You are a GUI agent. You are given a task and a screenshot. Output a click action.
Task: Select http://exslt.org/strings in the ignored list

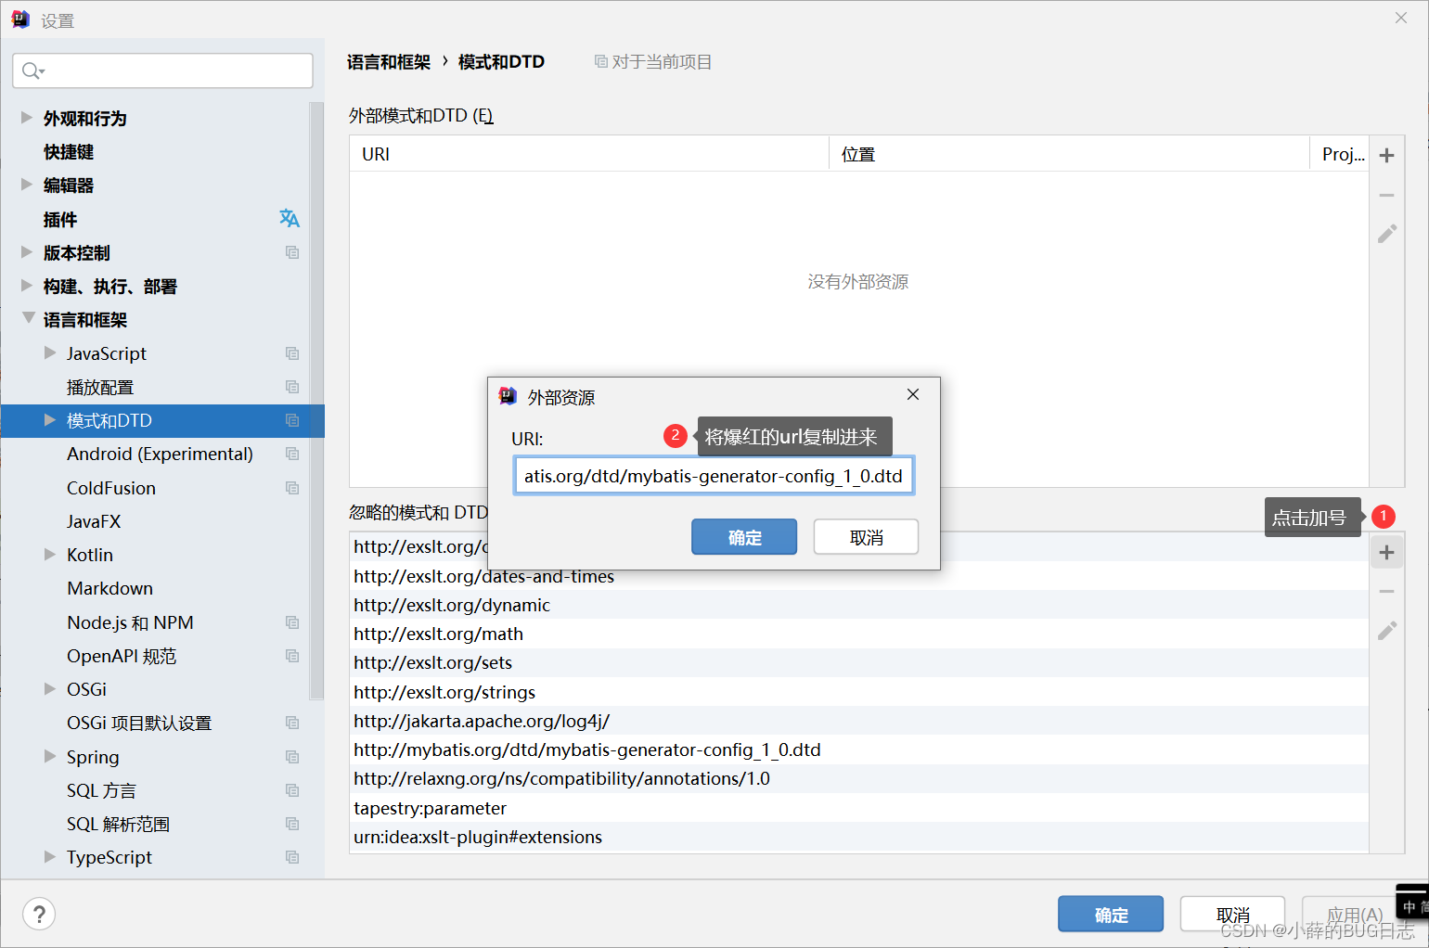(858, 692)
